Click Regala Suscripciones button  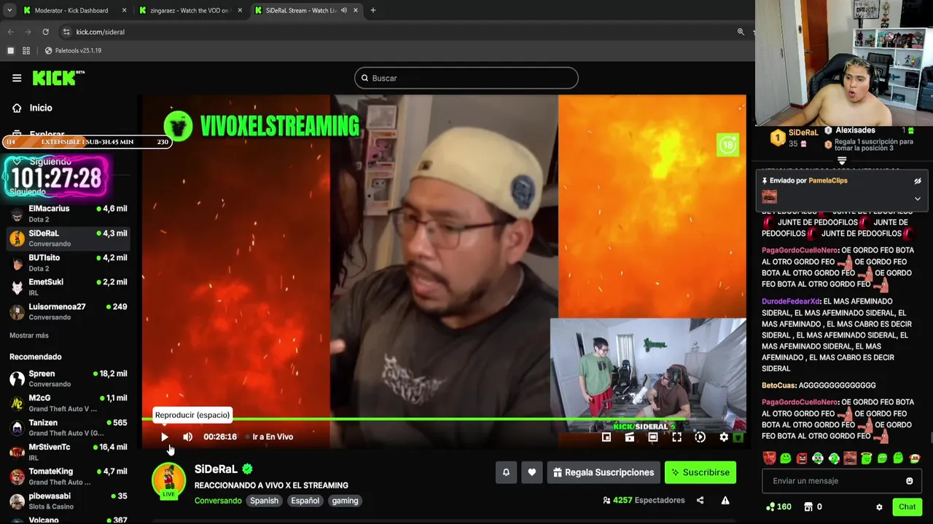point(604,472)
